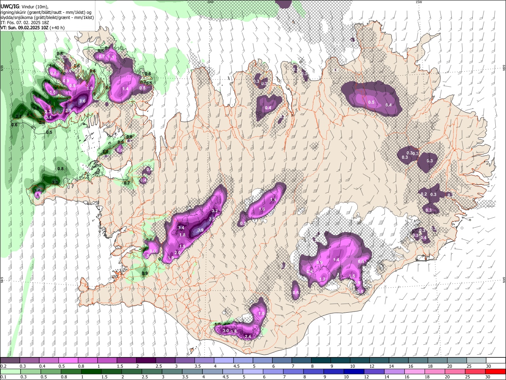Click the '3.1' value in the Westfjords
The width and height of the screenshot is (506, 380).
(49, 117)
